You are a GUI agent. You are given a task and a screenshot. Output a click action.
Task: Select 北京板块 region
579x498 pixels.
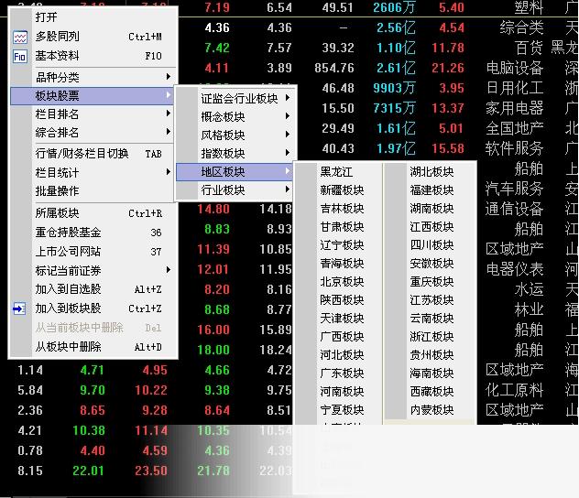[x=338, y=282]
